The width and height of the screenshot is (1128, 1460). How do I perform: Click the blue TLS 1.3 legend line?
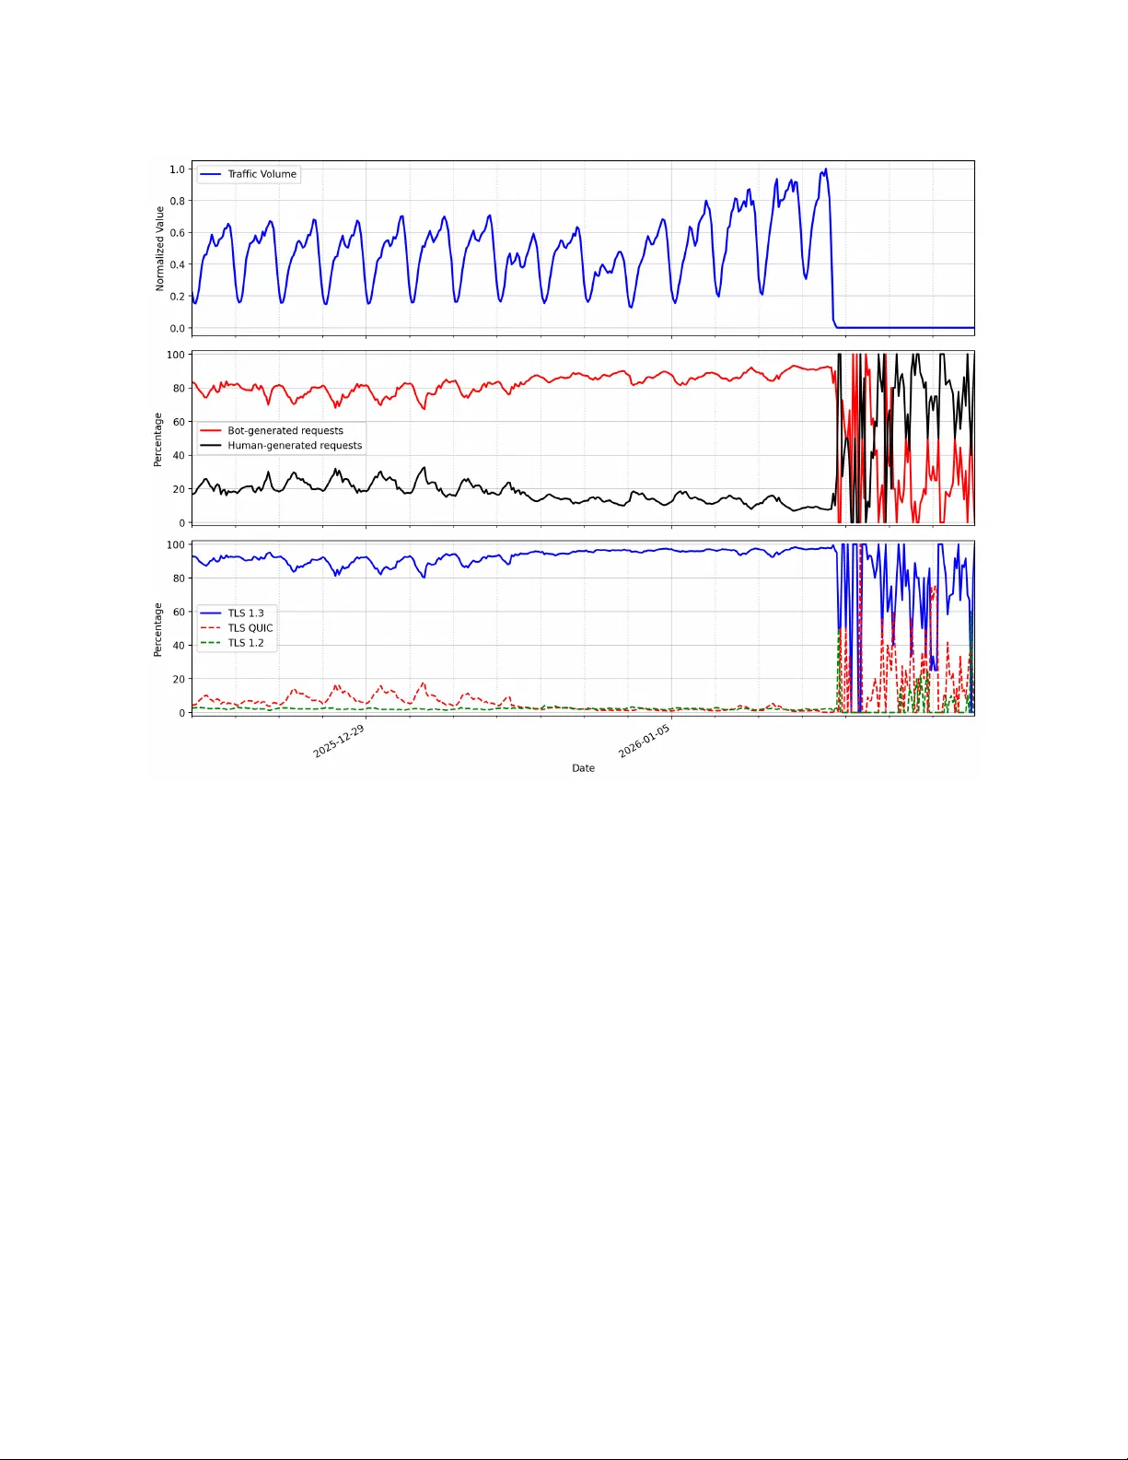click(211, 613)
